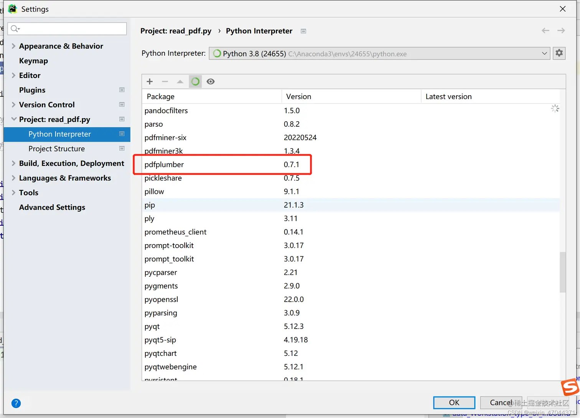Image resolution: width=580 pixels, height=418 pixels.
Task: Select the pillow package row
Action: (351, 192)
